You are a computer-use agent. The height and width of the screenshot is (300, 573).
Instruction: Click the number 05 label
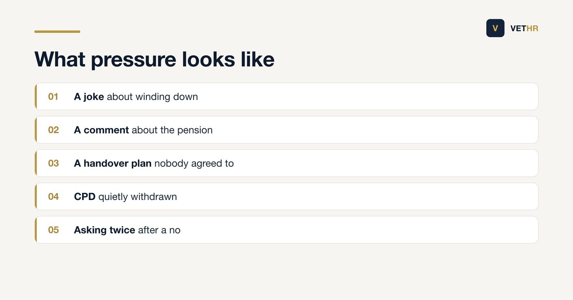[53, 230]
